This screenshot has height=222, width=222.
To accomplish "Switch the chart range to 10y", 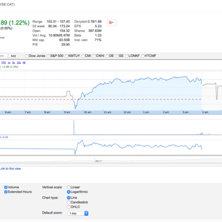I will (x=19, y=63).
